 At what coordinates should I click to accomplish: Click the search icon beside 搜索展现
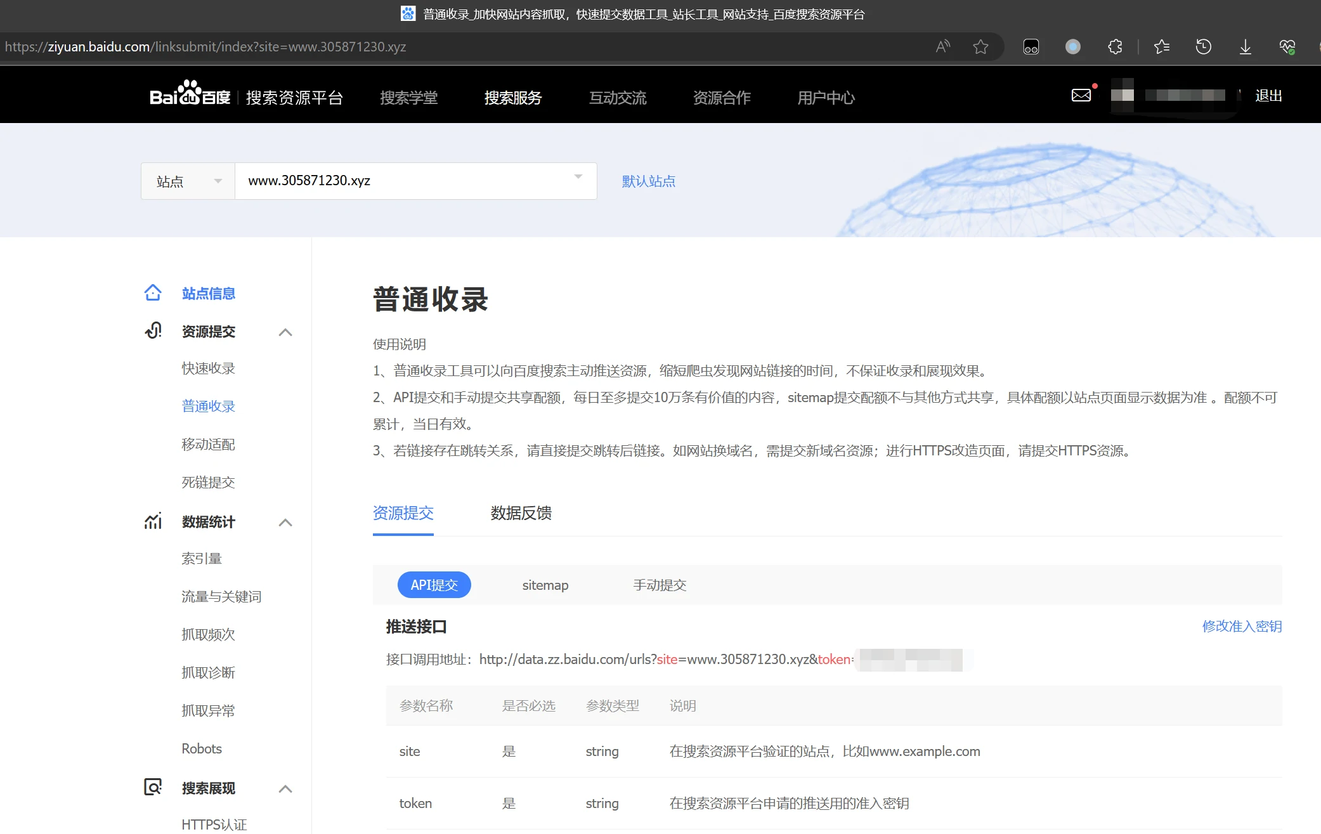click(x=153, y=787)
